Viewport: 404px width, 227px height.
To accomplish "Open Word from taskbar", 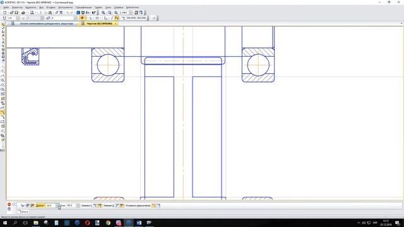I will click(x=139, y=223).
